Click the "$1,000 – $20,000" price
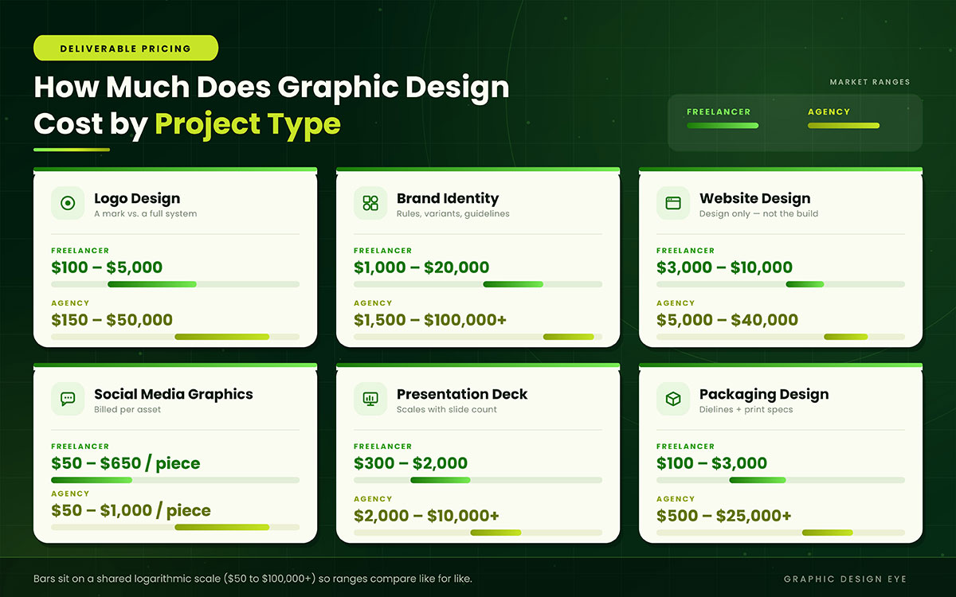This screenshot has height=597, width=956. point(421,267)
